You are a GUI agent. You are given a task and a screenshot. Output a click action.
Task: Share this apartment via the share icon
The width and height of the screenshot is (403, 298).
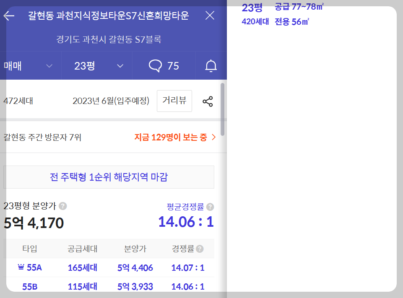208,101
